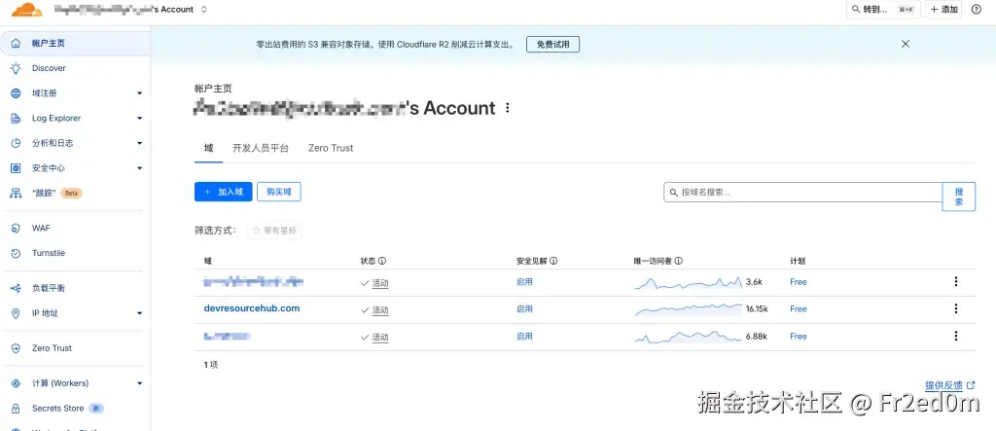The width and height of the screenshot is (996, 431).
Task: Dismiss the R2 promotion banner
Action: [906, 44]
